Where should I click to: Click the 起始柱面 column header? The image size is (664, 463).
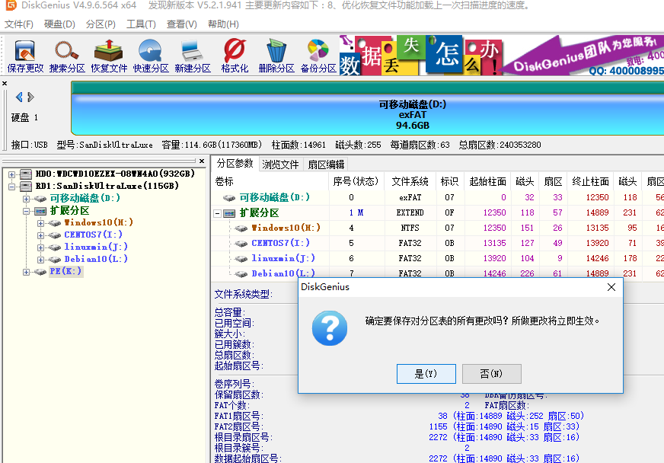click(x=487, y=182)
